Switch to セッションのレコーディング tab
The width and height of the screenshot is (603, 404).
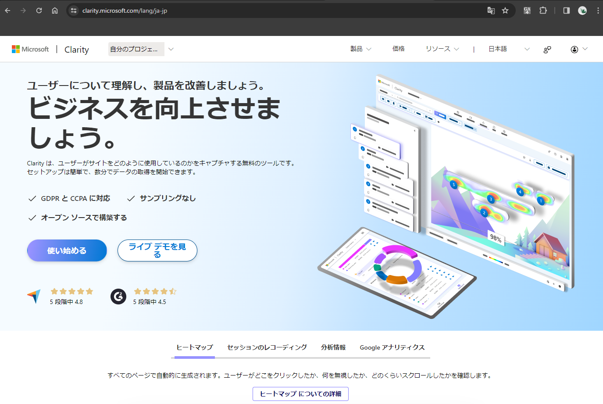click(267, 347)
